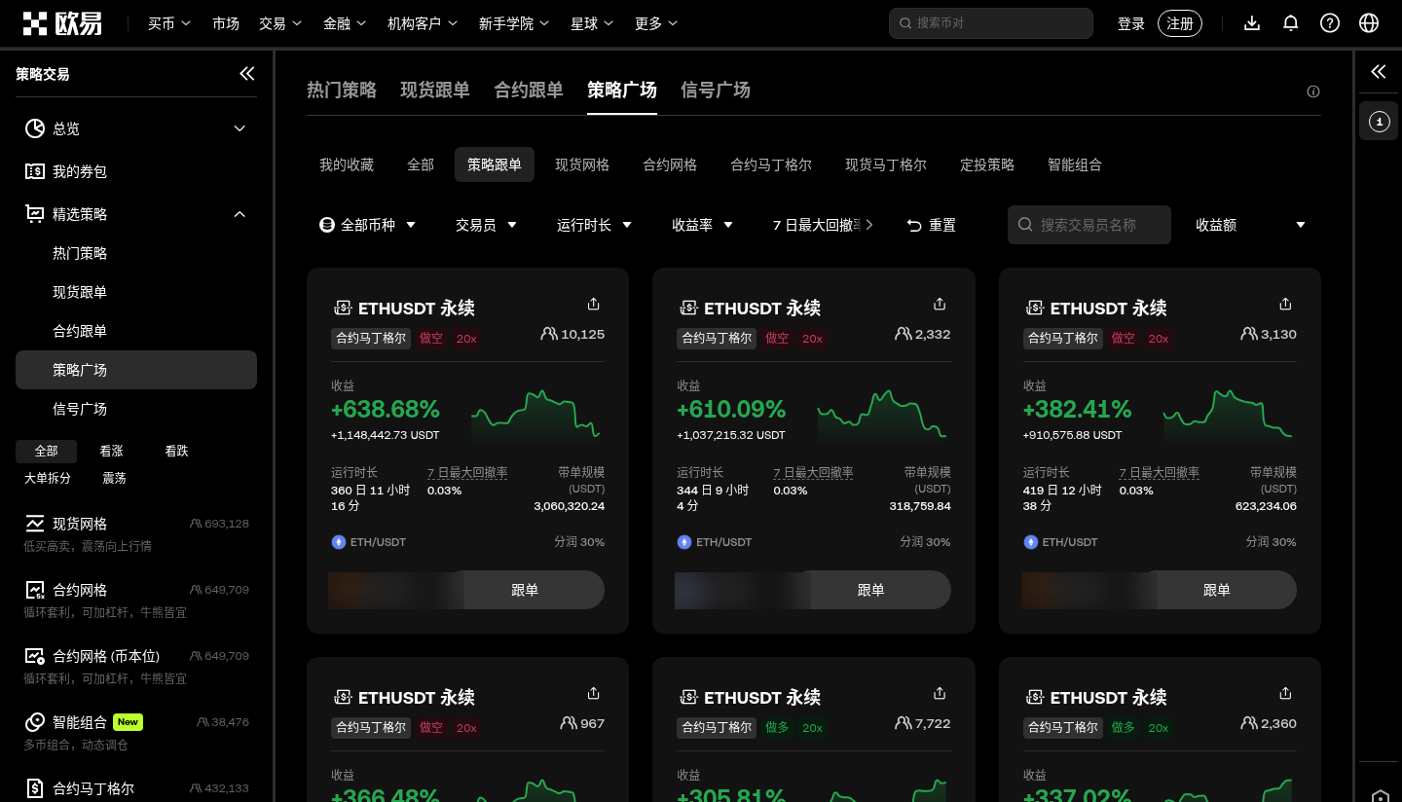Switch to the 热门策略 tab

(342, 91)
